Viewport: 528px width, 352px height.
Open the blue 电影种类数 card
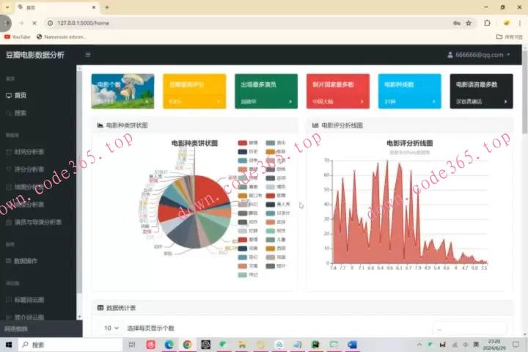[409, 91]
